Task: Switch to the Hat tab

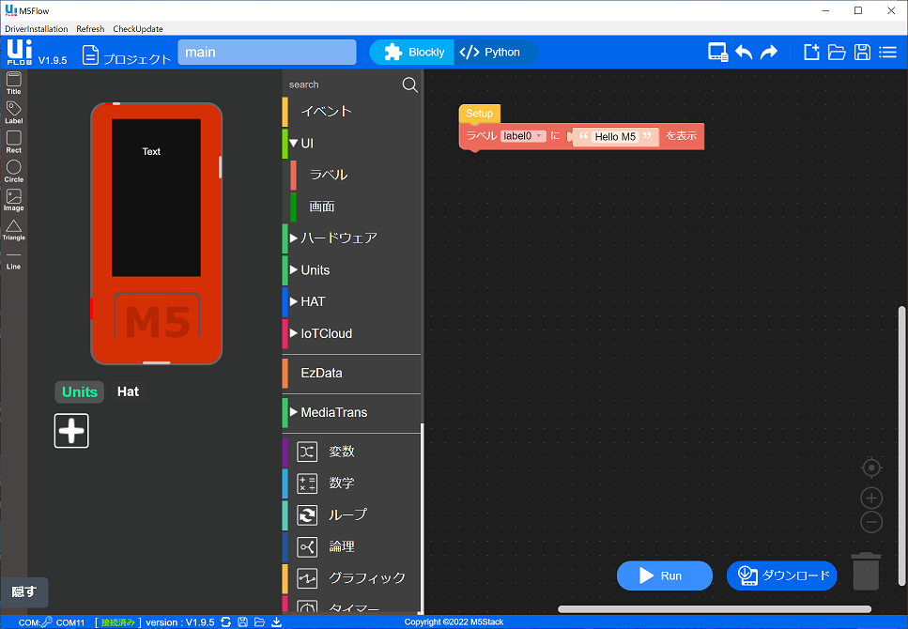Action: point(128,392)
